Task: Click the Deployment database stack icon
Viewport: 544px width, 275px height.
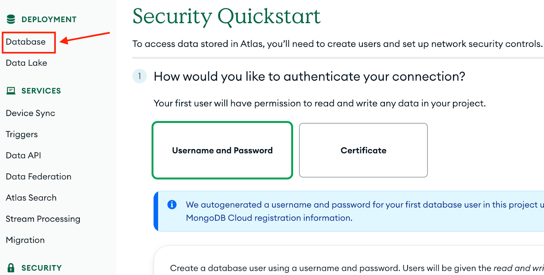Action: point(11,19)
